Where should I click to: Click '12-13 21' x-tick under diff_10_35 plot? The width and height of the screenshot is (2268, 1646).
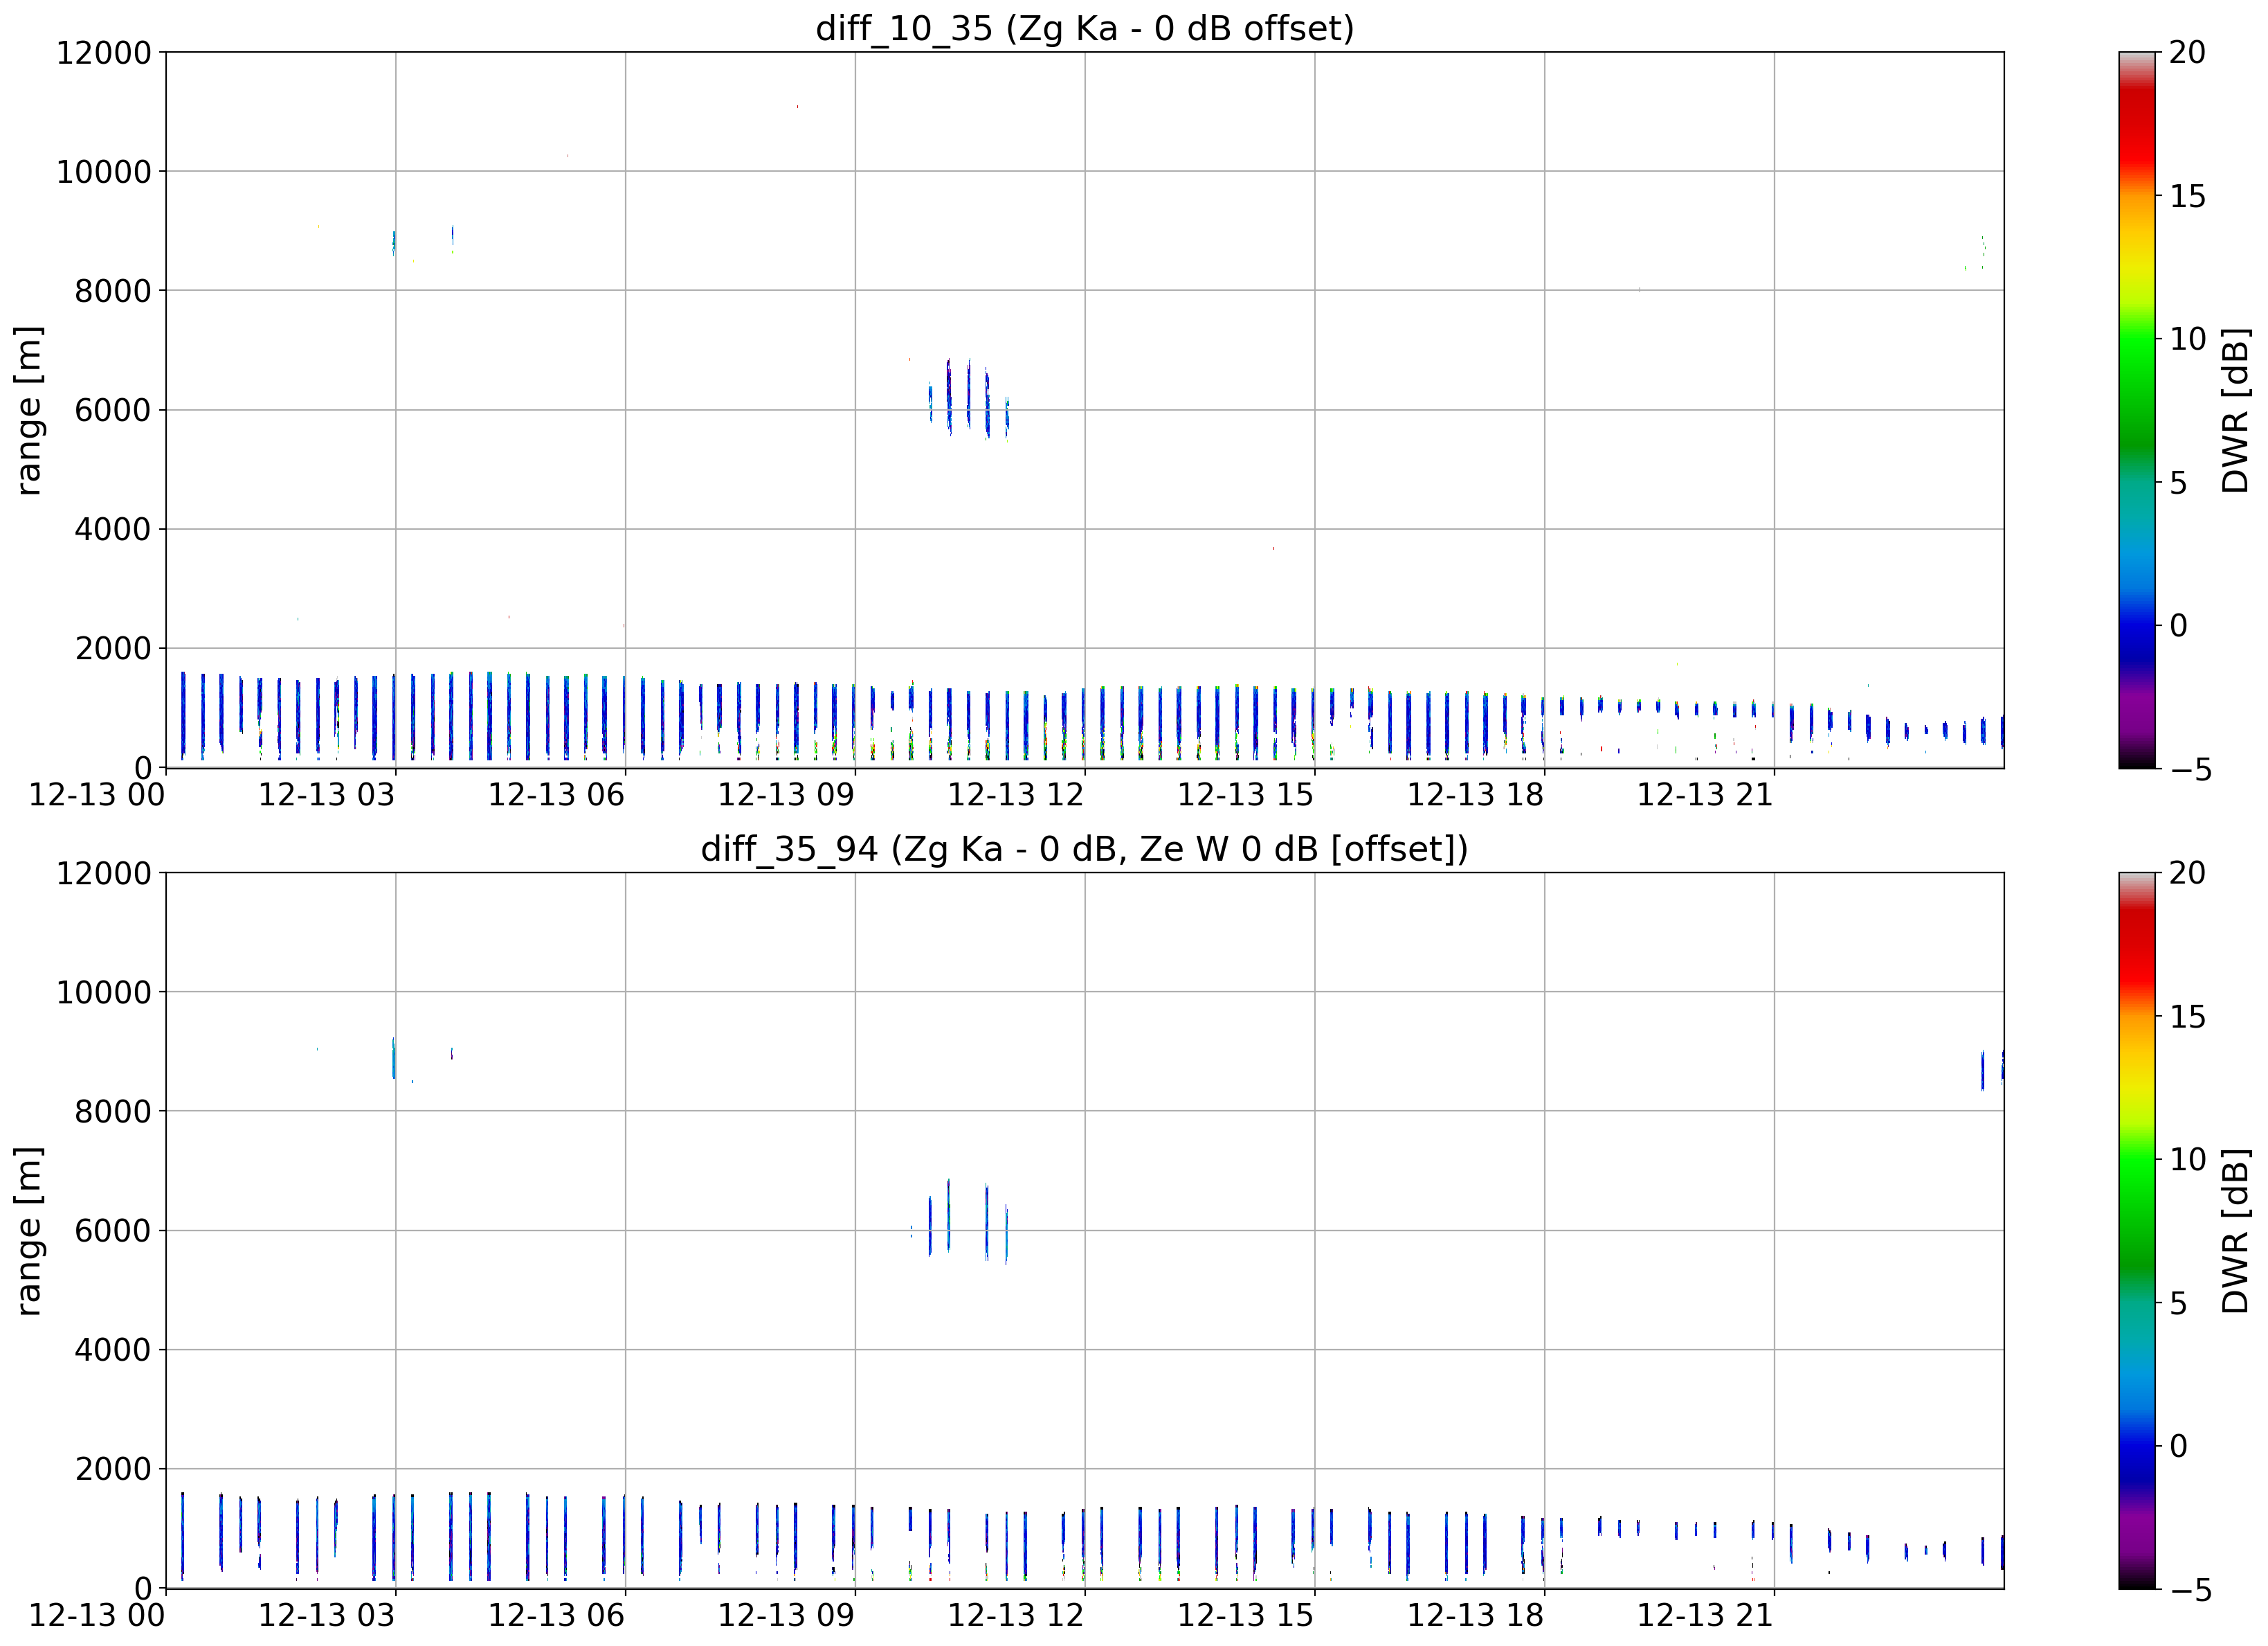[x=1705, y=796]
